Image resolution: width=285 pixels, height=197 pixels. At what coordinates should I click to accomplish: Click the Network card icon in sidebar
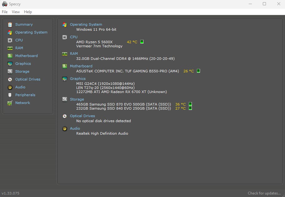(x=10, y=103)
